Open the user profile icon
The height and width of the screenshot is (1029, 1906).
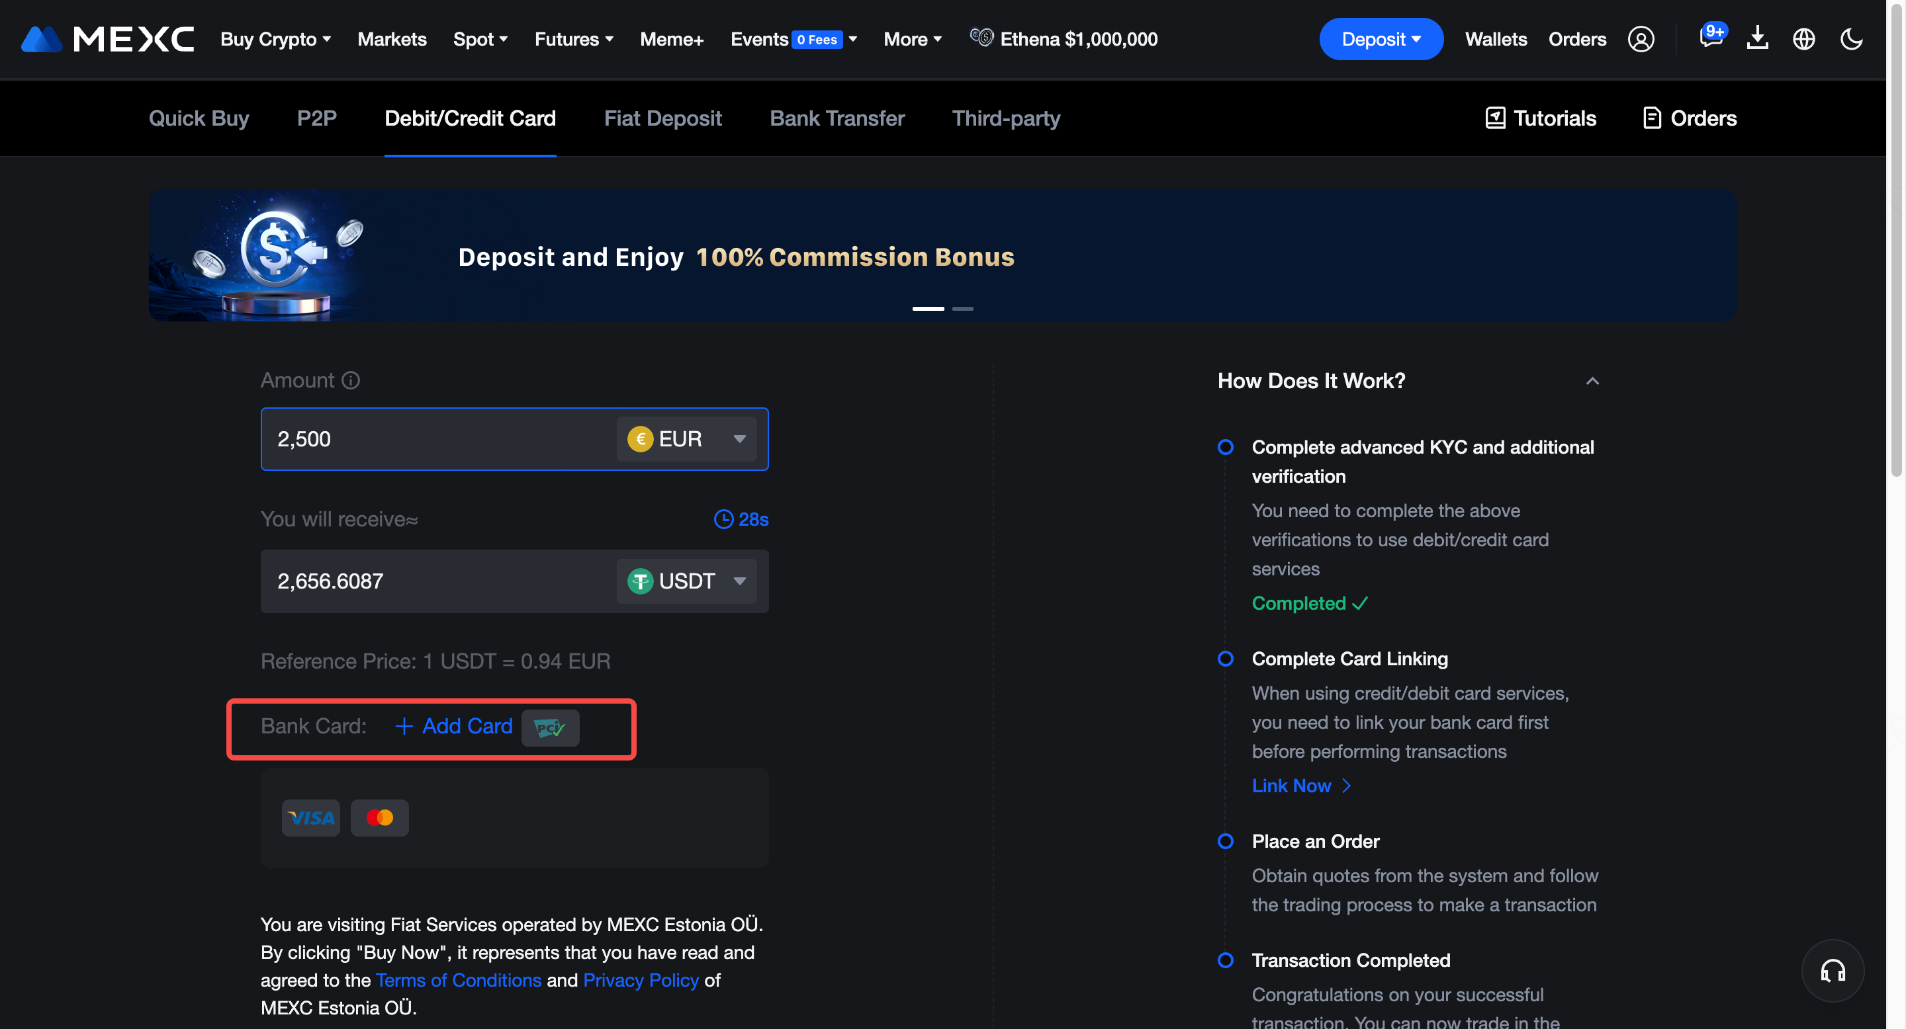point(1641,39)
